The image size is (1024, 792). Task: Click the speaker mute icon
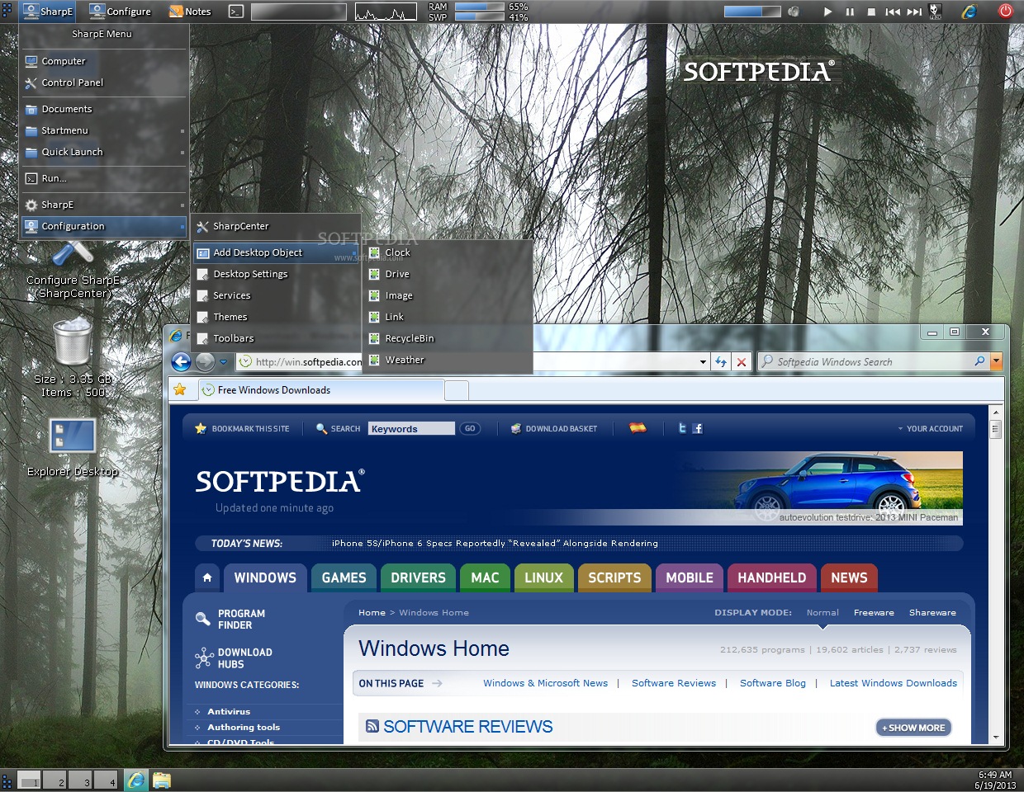coord(794,12)
